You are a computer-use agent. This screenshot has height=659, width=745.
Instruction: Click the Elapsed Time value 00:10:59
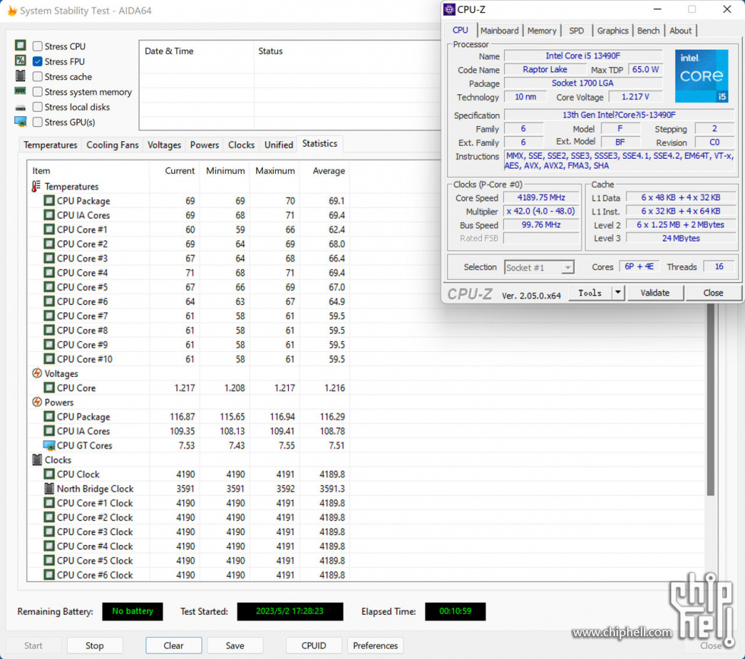coord(455,611)
